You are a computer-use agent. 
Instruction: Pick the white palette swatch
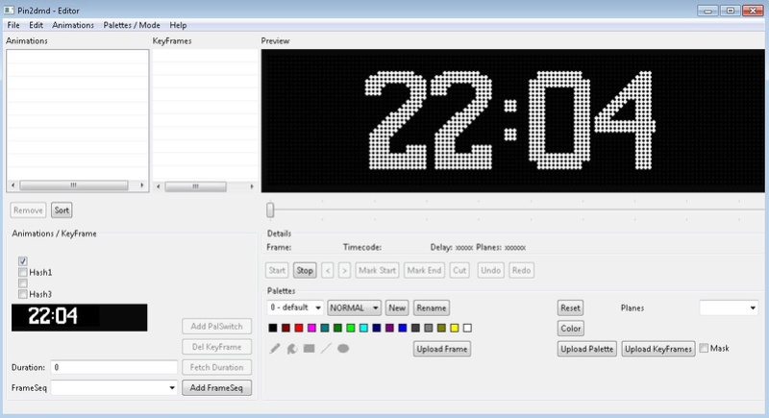point(467,328)
